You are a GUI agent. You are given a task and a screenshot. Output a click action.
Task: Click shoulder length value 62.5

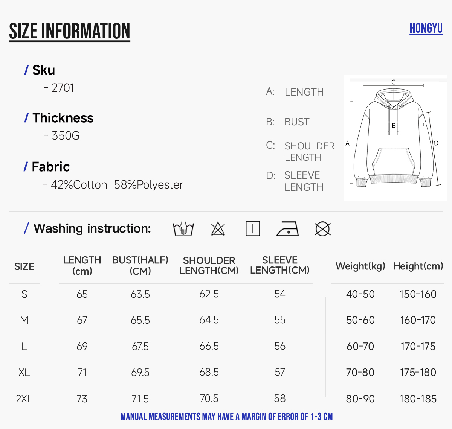tap(209, 294)
